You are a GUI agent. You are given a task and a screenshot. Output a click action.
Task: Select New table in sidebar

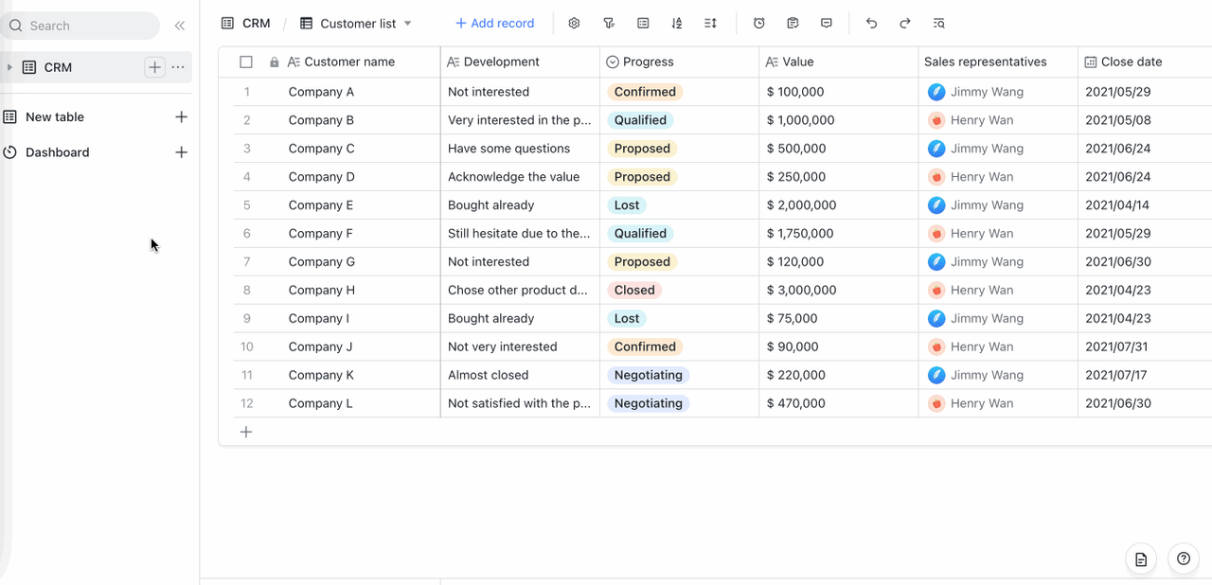55,117
